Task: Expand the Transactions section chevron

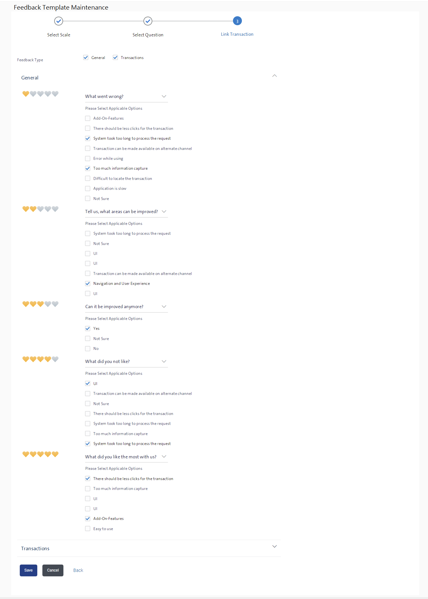Action: 274,547
